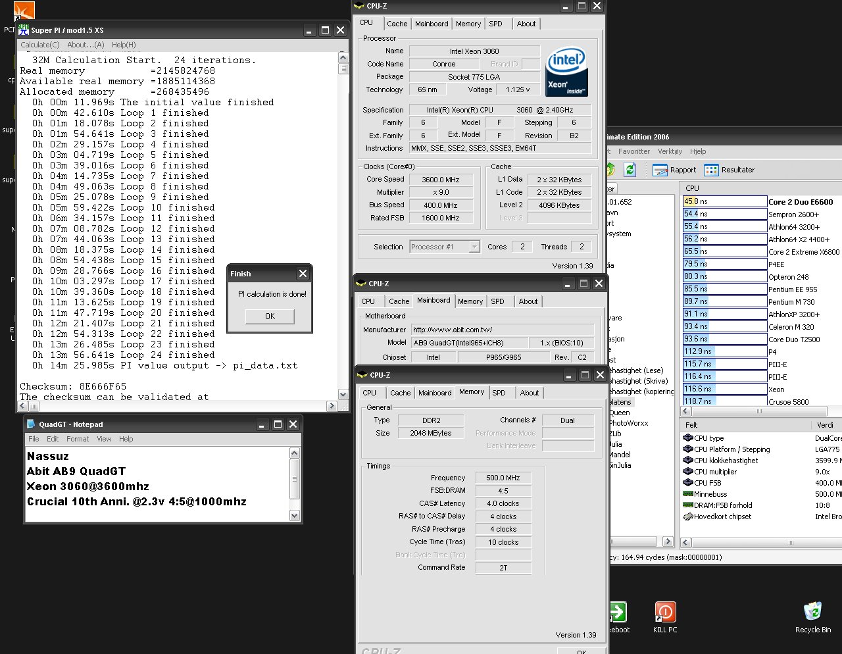Click the Verdi column header in Everest
The width and height of the screenshot is (842, 654).
826,425
